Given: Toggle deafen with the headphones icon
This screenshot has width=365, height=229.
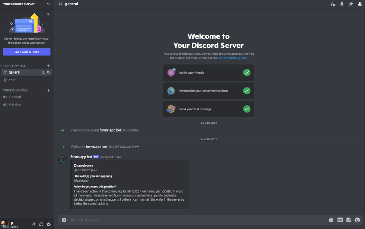Looking at the screenshot, I should coord(41,224).
